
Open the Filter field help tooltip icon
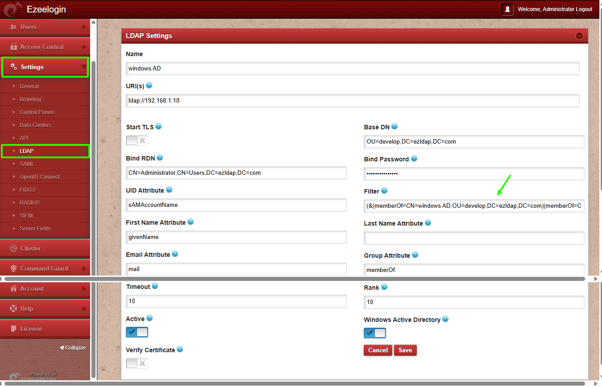[x=384, y=191]
